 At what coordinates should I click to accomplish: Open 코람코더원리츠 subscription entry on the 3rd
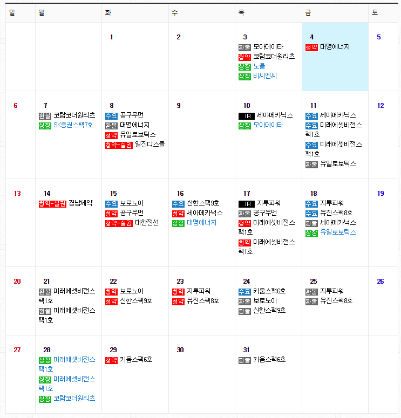click(x=274, y=57)
